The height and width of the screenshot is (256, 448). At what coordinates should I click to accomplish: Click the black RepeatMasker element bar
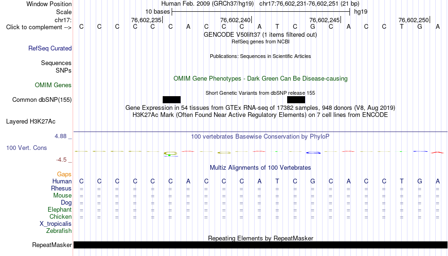tap(260, 245)
